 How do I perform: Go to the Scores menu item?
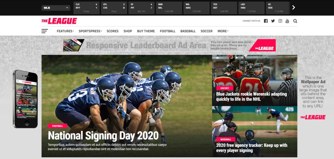click(x=113, y=31)
